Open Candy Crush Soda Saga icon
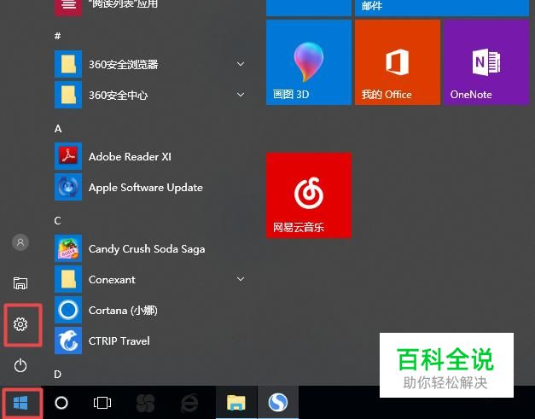The image size is (535, 419). coord(68,248)
